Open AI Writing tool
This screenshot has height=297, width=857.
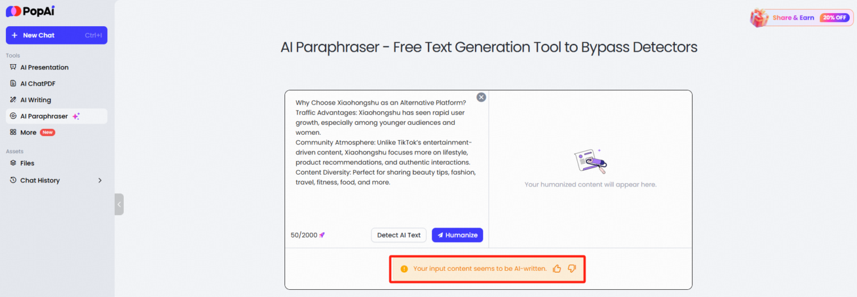pyautogui.click(x=57, y=100)
